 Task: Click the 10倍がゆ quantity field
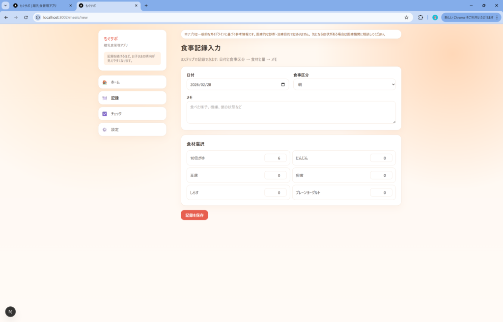point(275,158)
